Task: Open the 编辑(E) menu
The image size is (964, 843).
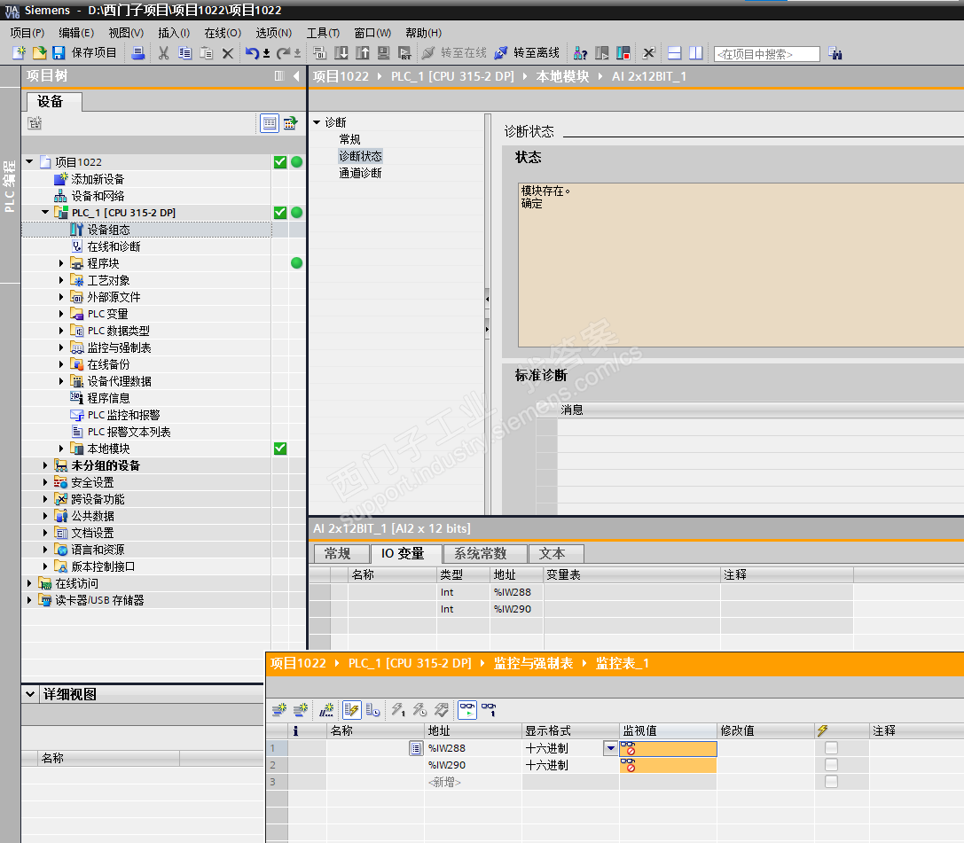Action: point(76,33)
